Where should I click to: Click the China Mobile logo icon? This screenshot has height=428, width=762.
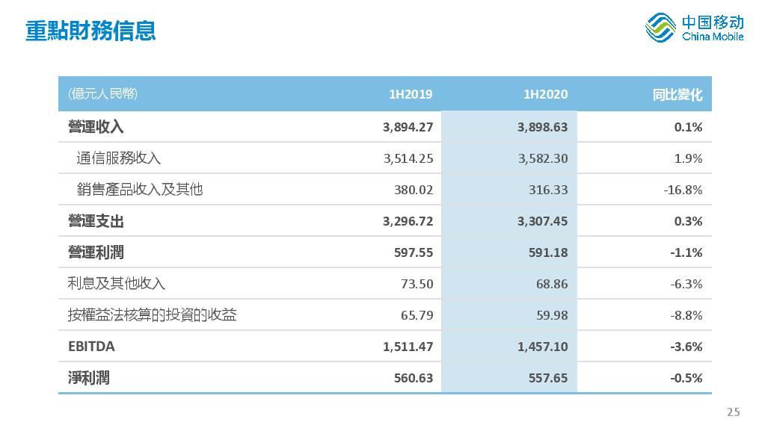coord(660,28)
